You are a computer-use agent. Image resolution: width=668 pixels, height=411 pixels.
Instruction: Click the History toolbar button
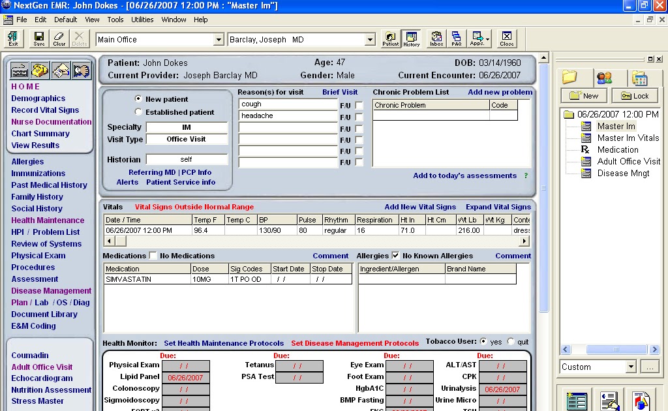pos(411,38)
